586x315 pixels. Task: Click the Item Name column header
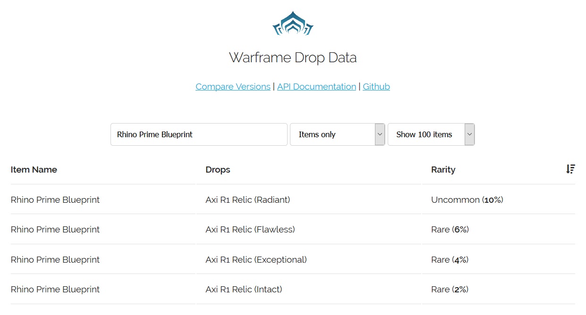click(x=34, y=170)
